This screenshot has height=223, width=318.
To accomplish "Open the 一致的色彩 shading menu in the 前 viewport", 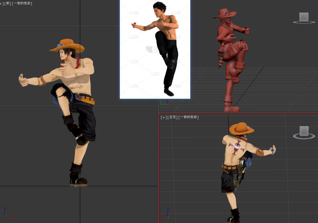I will pyautogui.click(x=23, y=3).
